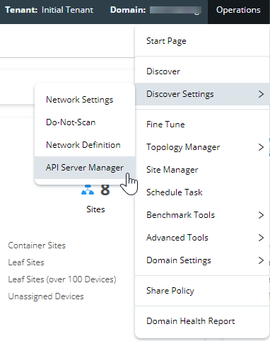
Task: Expand the Advanced Tools submenu chevron
Action: [261, 238]
